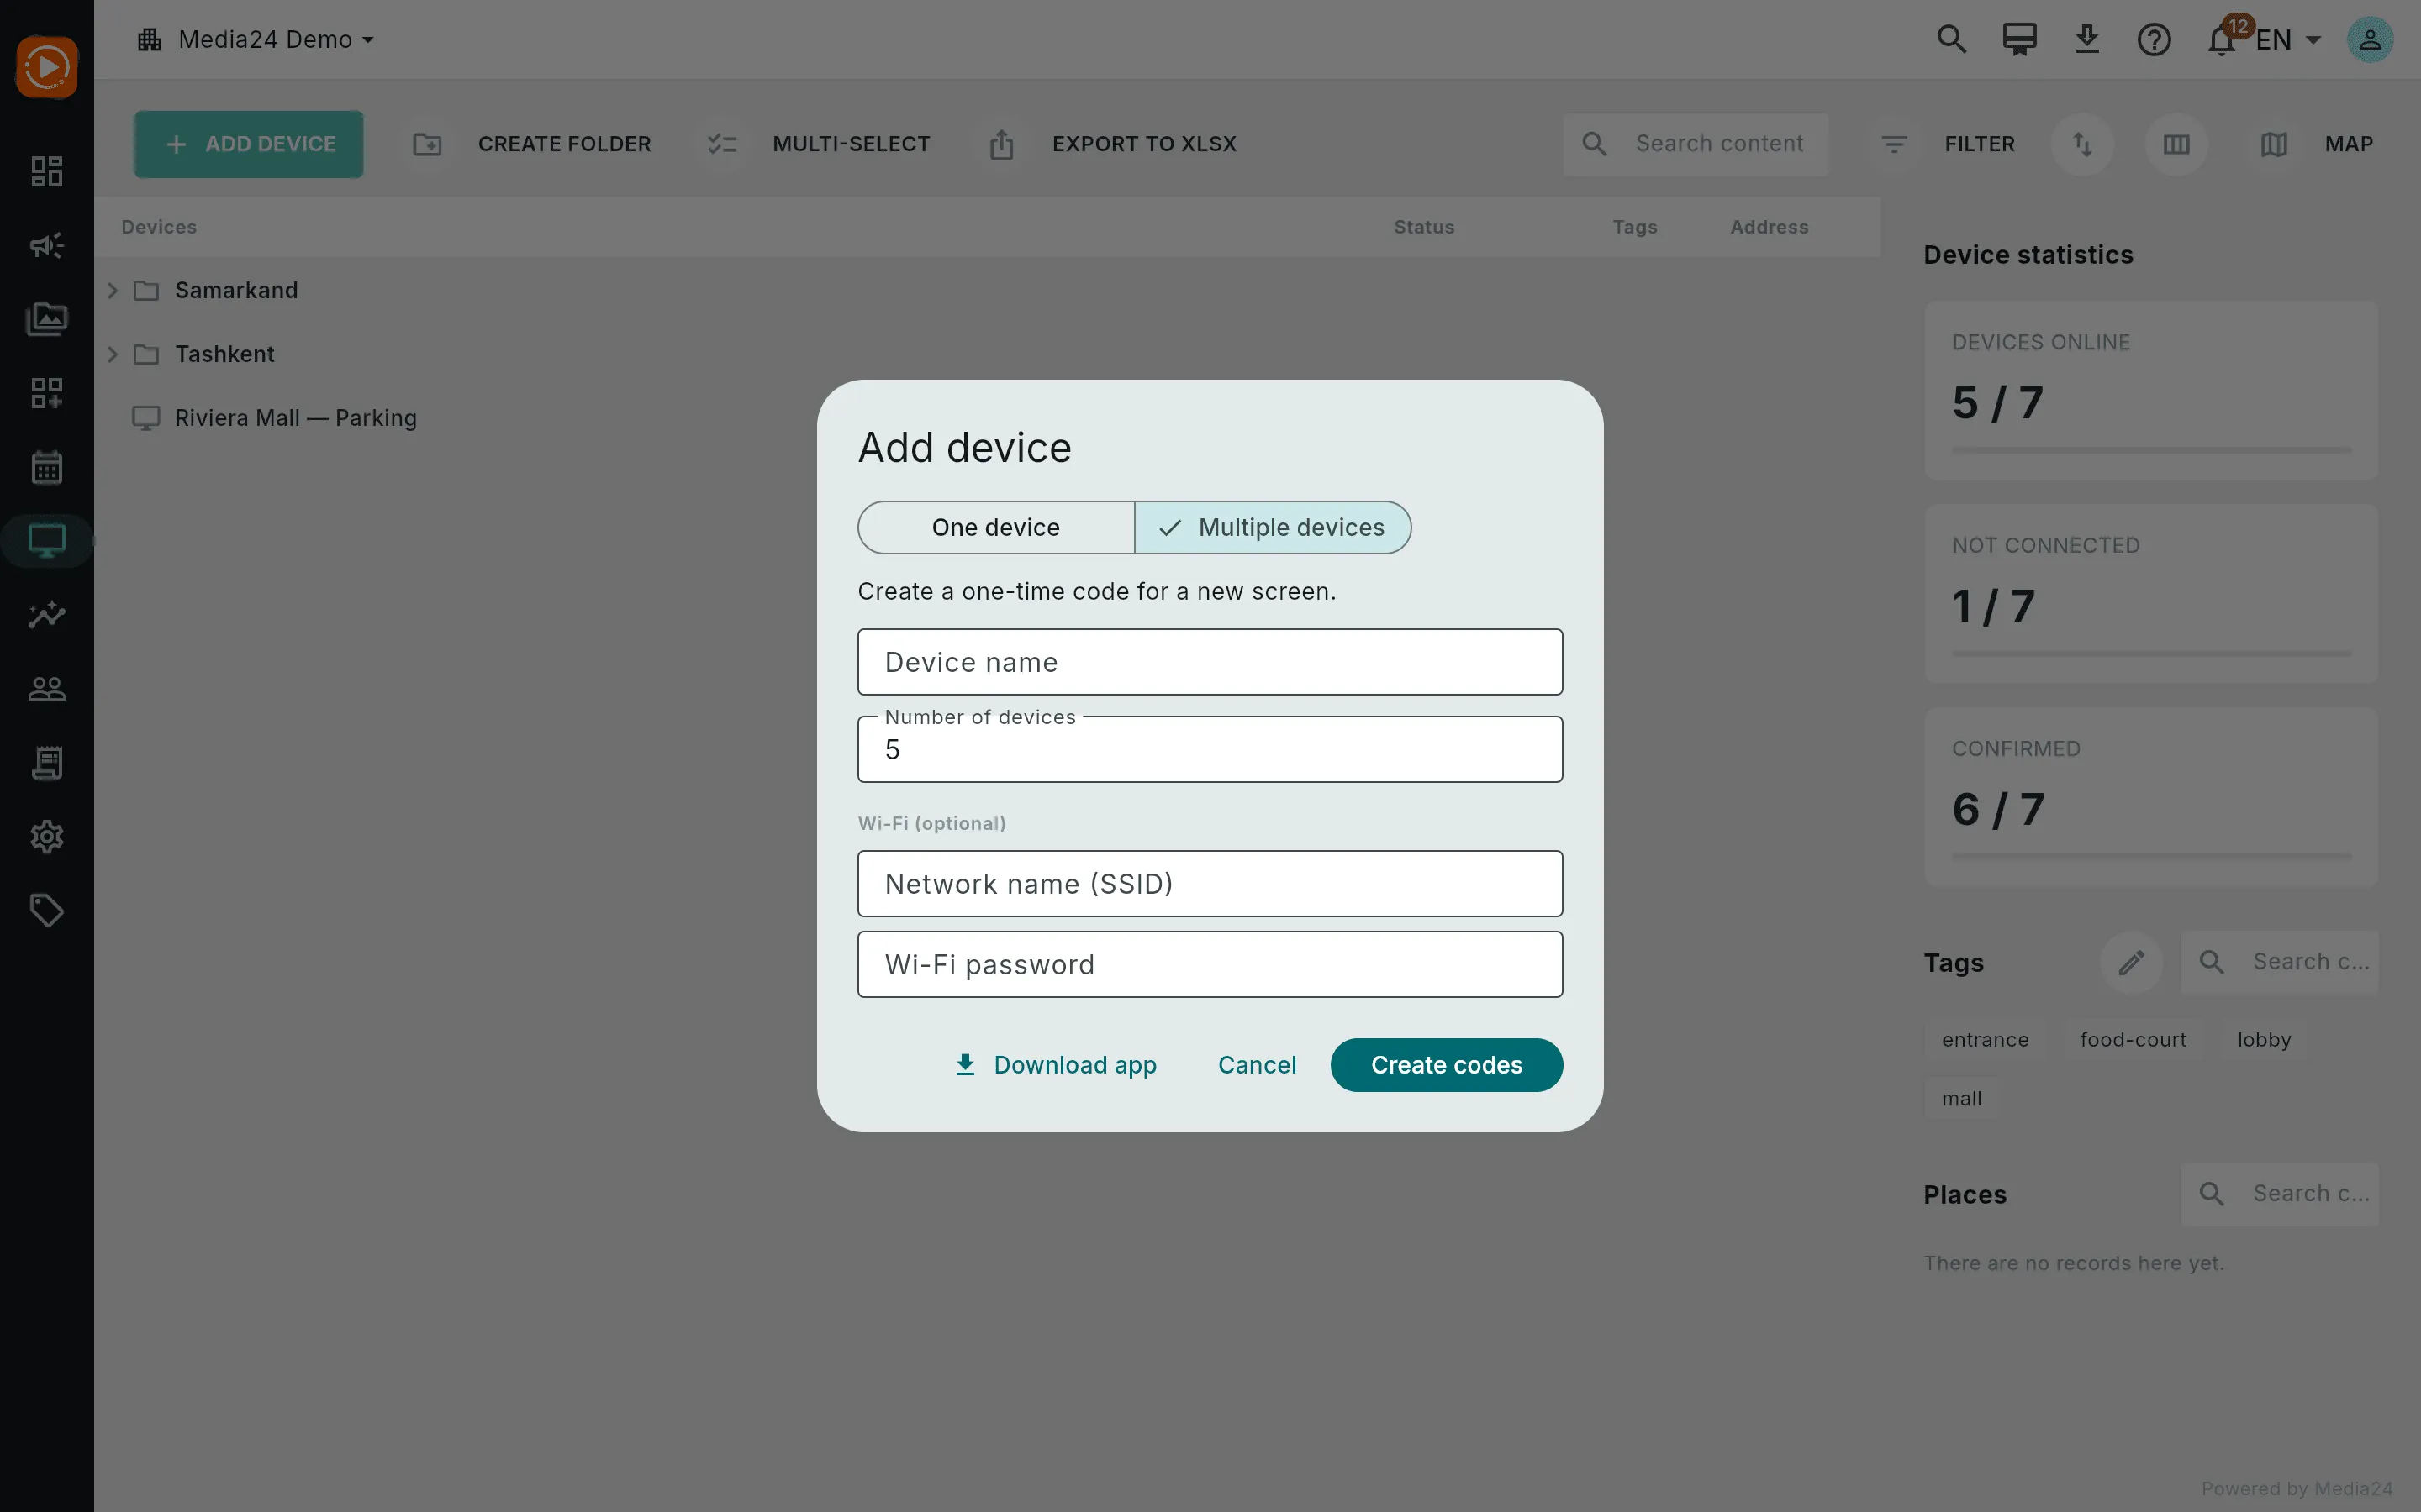Open the media library icon in the sidebar

(47, 319)
